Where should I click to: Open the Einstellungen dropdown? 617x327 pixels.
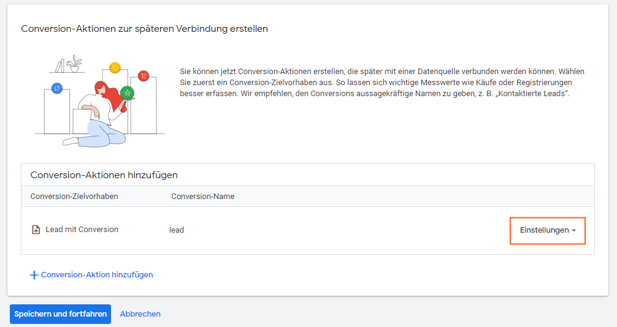[x=547, y=230]
